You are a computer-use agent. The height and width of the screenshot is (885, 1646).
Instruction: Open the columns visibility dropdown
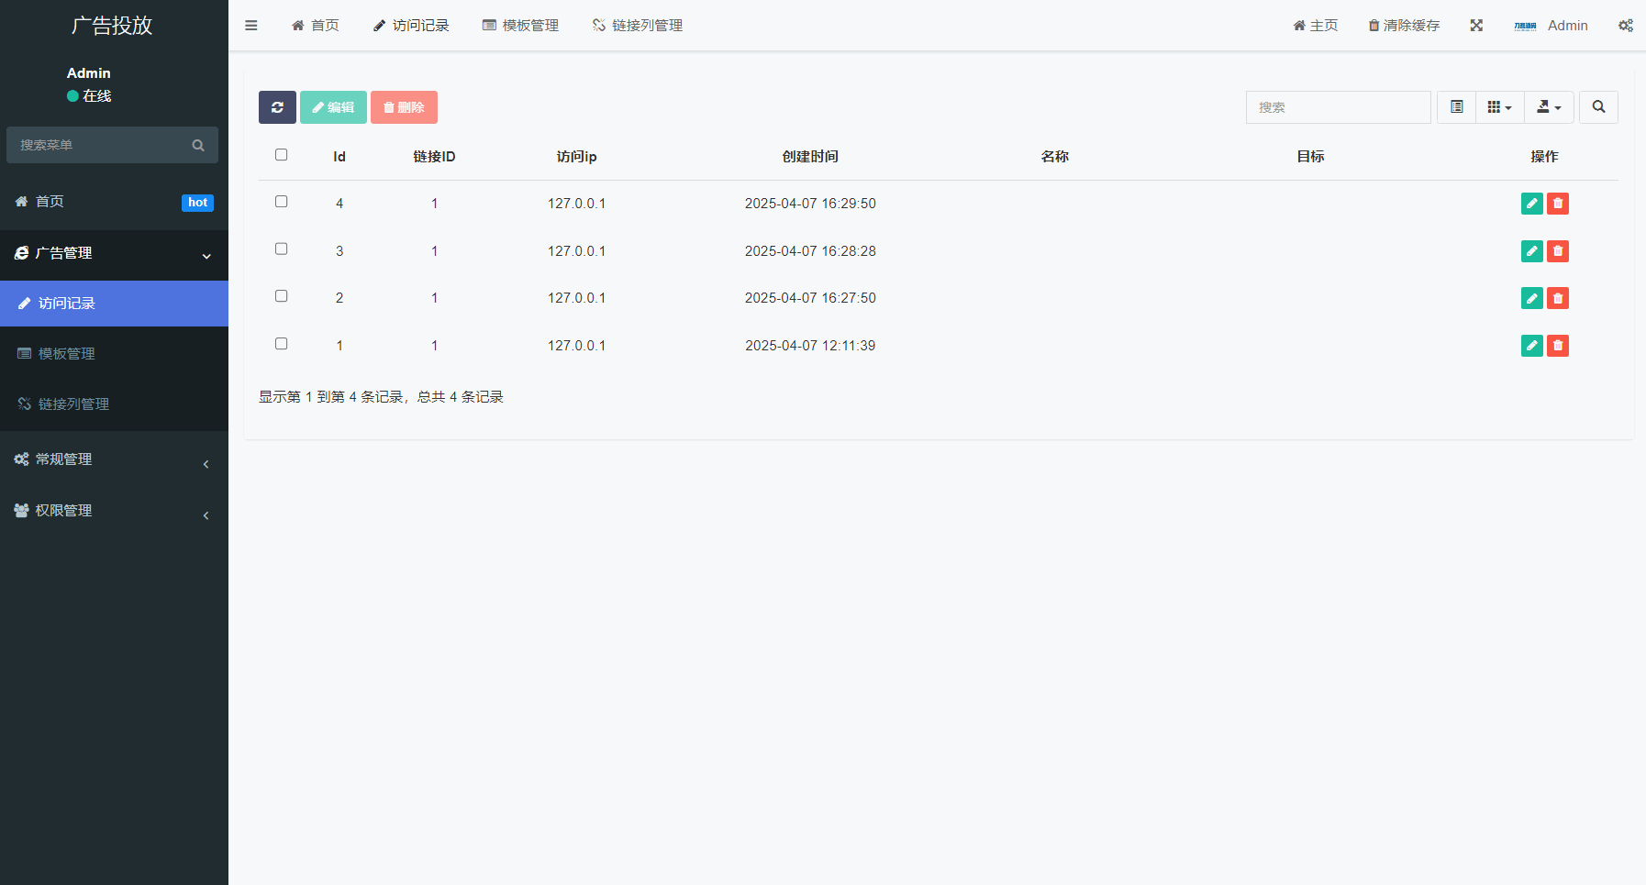[x=1499, y=106]
